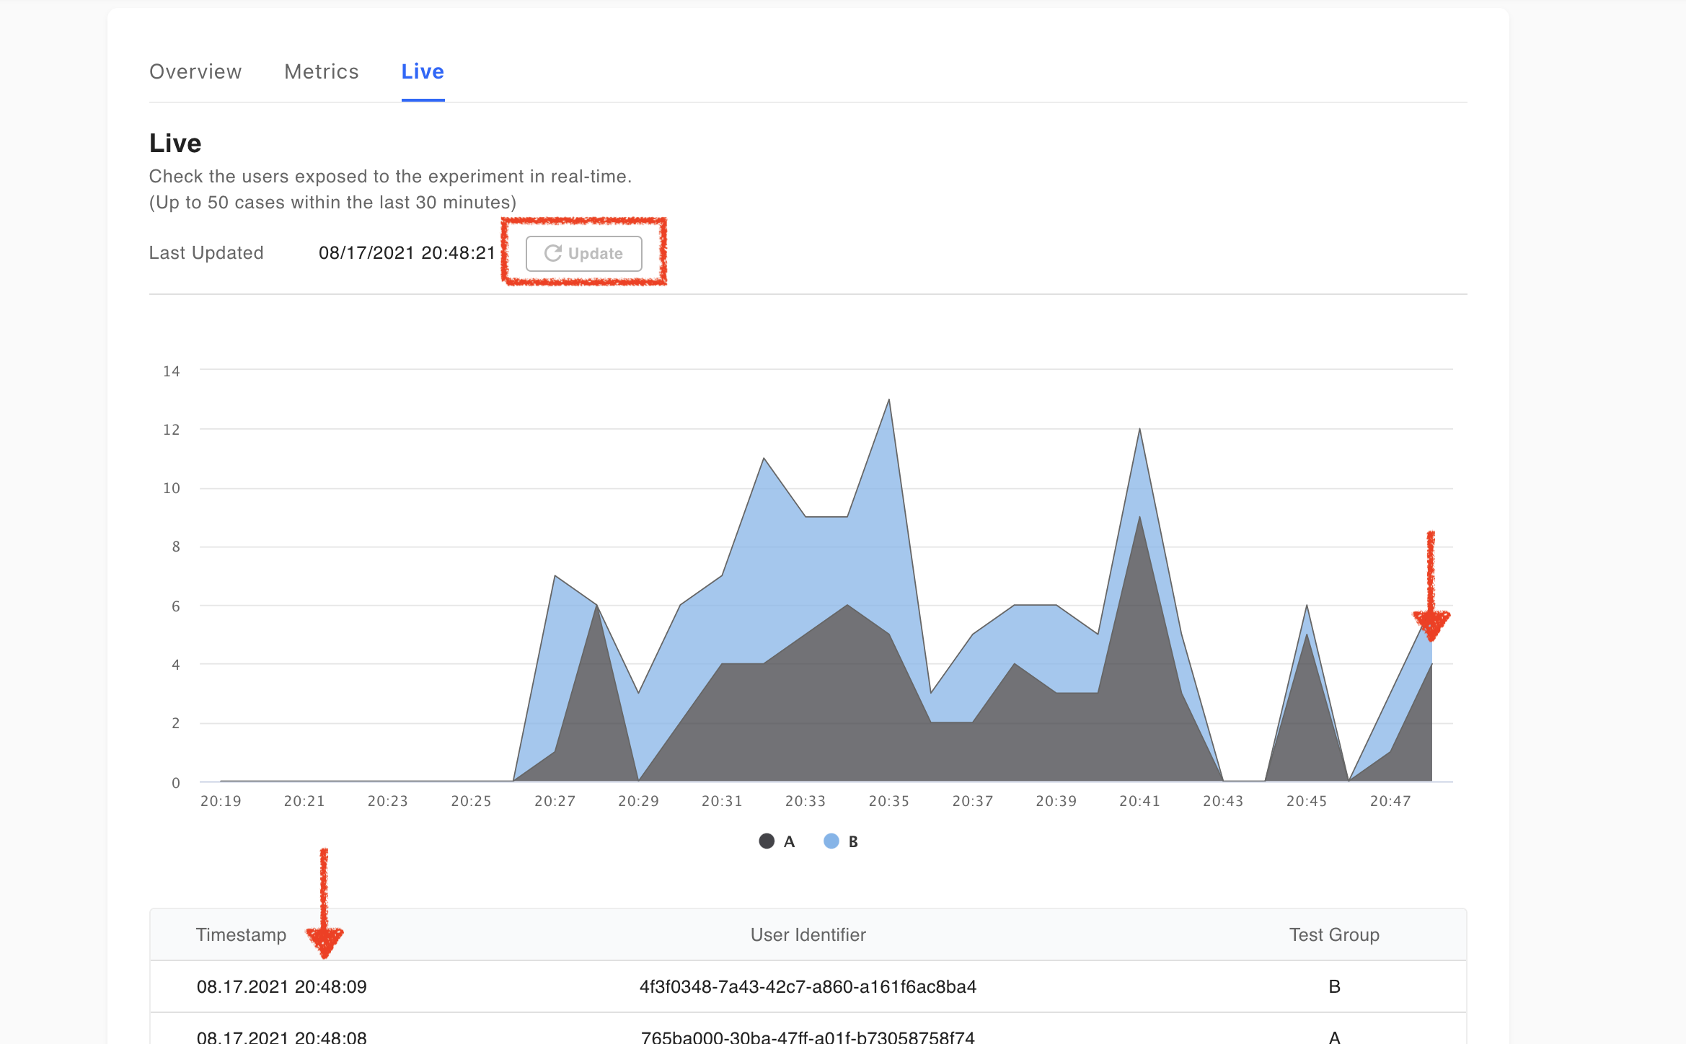Viewport: 1686px width, 1044px height.
Task: Click the Timestamp column header
Action: (x=241, y=934)
